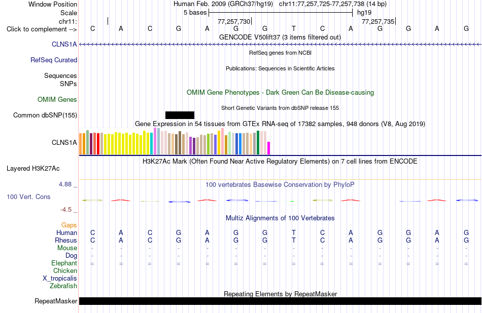Image resolution: width=482 pixels, height=313 pixels.
Task: Click the magenta last bar in GTEx chart
Action: tap(269, 148)
